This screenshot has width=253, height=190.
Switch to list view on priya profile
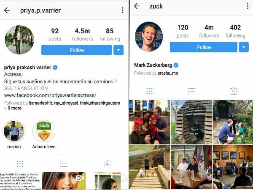coord(64,164)
